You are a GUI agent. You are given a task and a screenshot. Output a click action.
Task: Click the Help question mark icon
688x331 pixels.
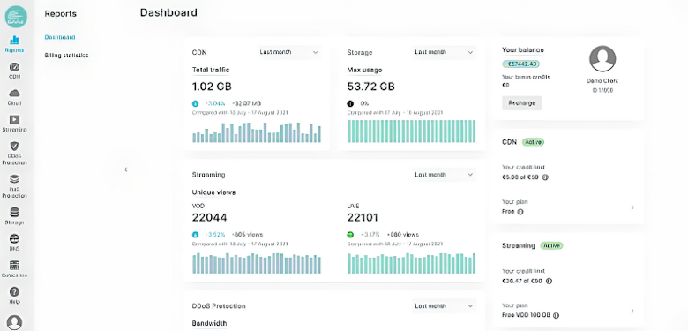14,292
